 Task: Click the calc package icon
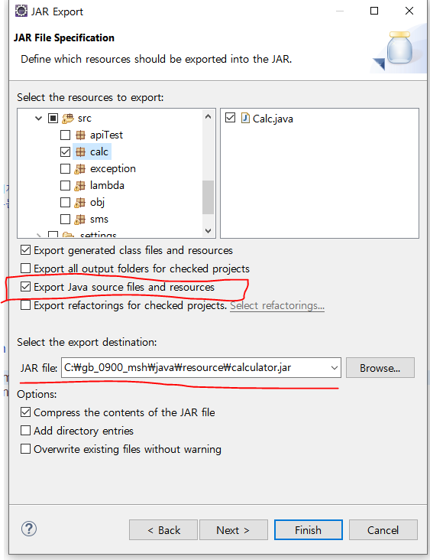[x=80, y=151]
